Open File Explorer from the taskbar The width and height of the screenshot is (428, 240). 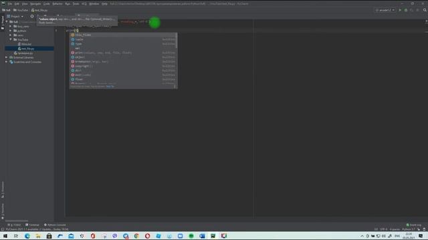[38, 235]
